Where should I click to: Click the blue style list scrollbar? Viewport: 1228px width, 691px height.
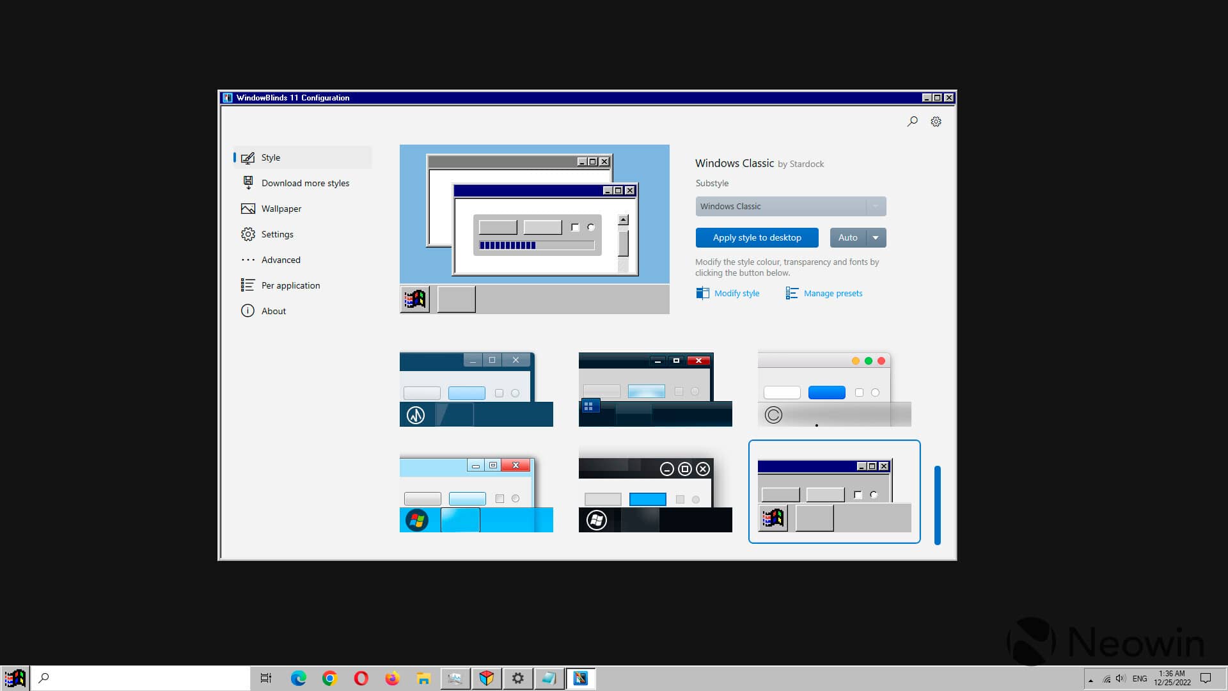pos(937,505)
